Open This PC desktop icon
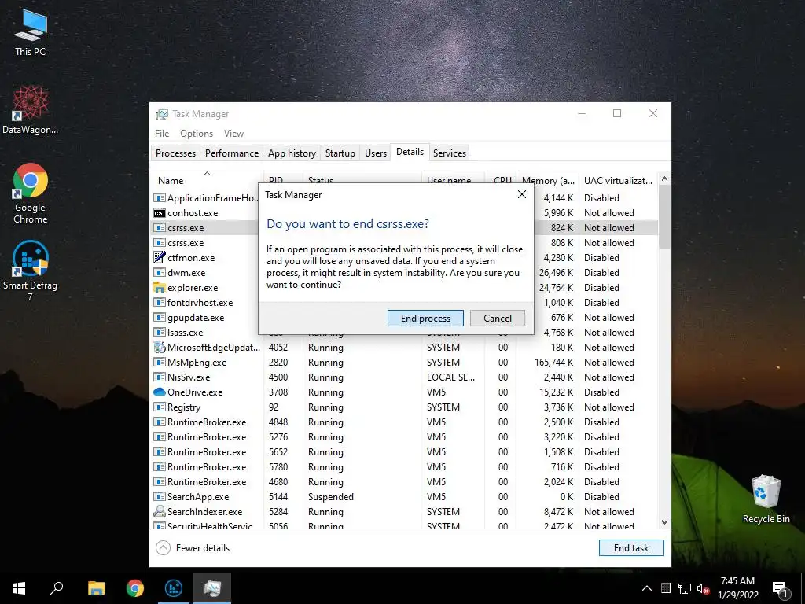805x604 pixels. click(x=31, y=33)
